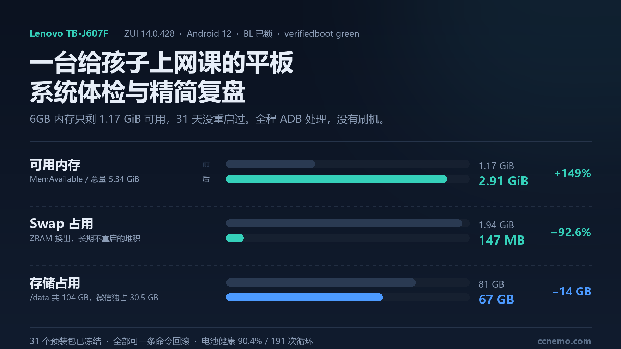Click the +149% change value

(572, 173)
